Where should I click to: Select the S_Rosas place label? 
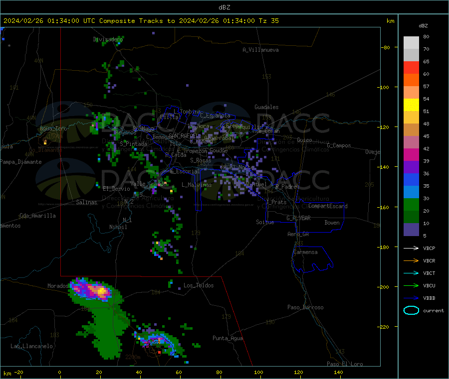(x=201, y=160)
